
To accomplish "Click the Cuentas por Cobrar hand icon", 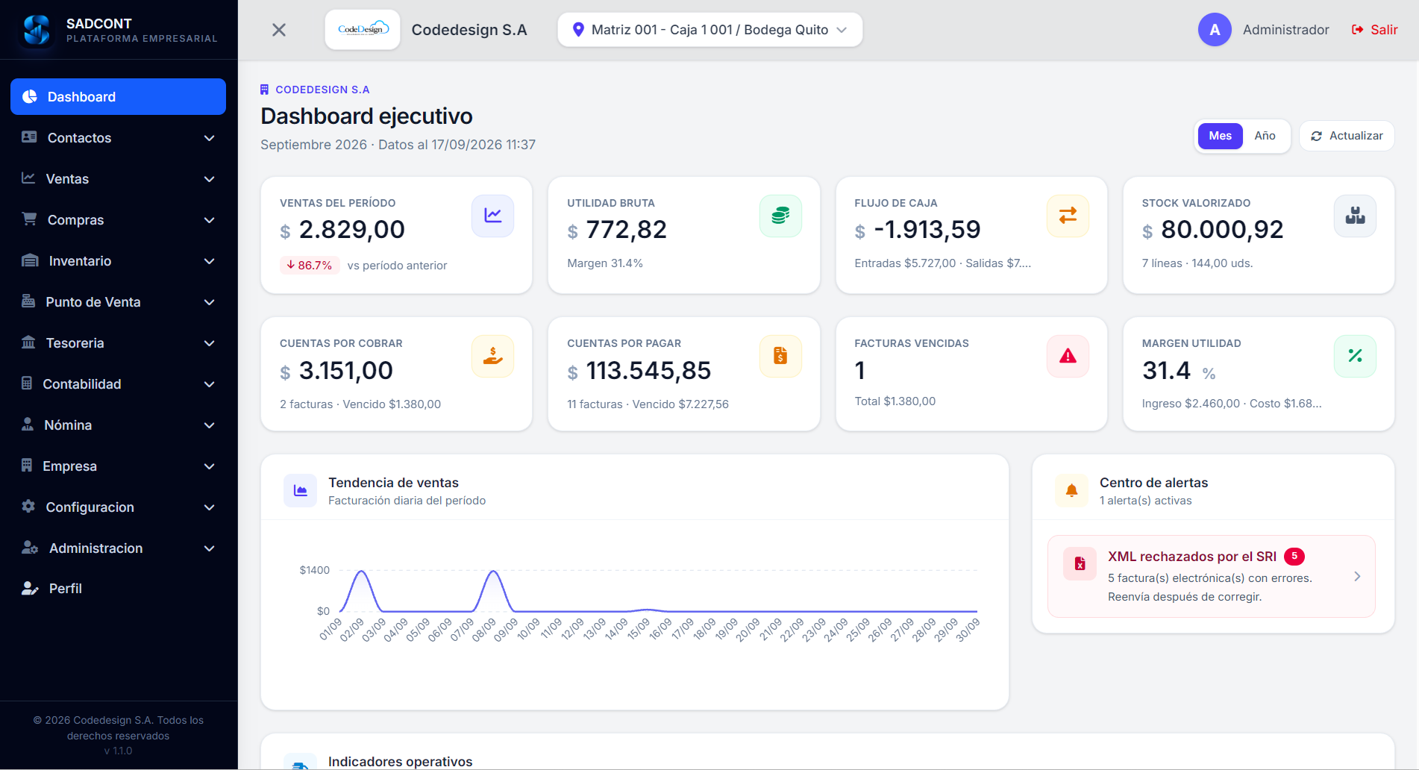I will tap(492, 356).
